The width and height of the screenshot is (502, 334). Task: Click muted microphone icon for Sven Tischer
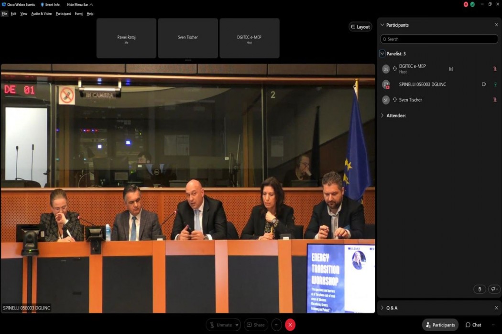coord(495,100)
